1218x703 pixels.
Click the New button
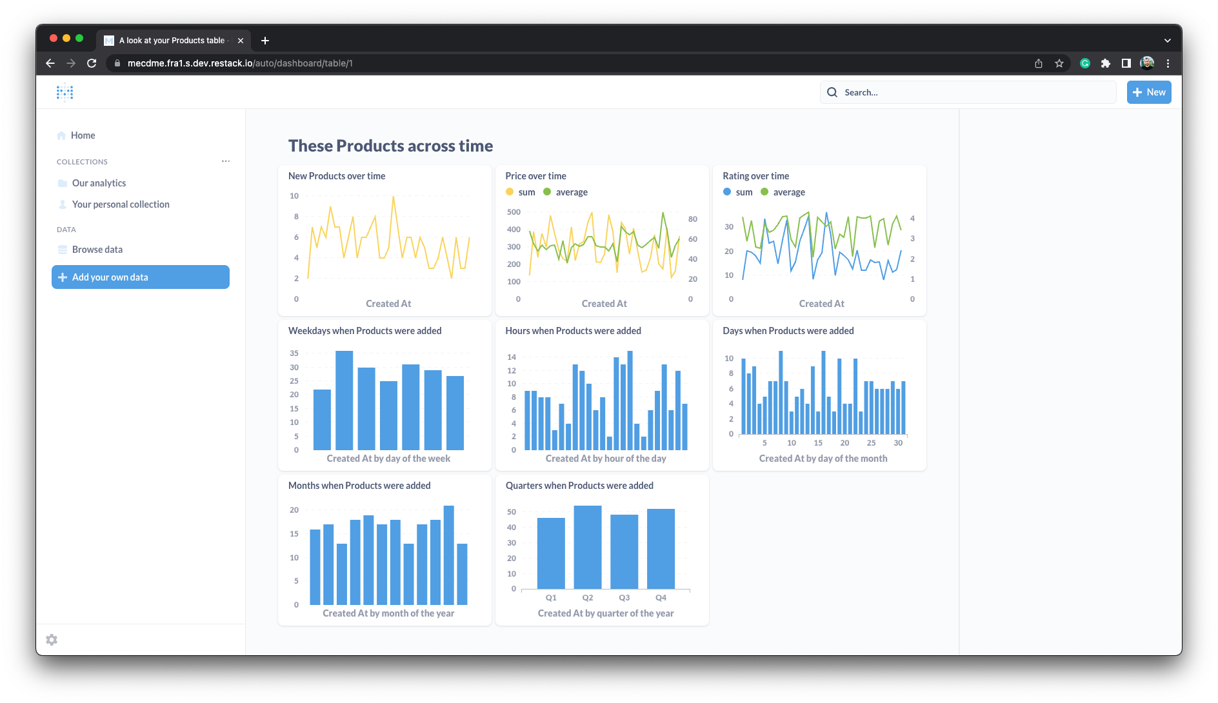1149,92
